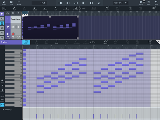Choose Split tool in arrange toolbar

coord(14,8)
